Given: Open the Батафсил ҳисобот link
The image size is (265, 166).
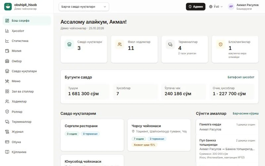Looking at the screenshot, I should point(241,77).
